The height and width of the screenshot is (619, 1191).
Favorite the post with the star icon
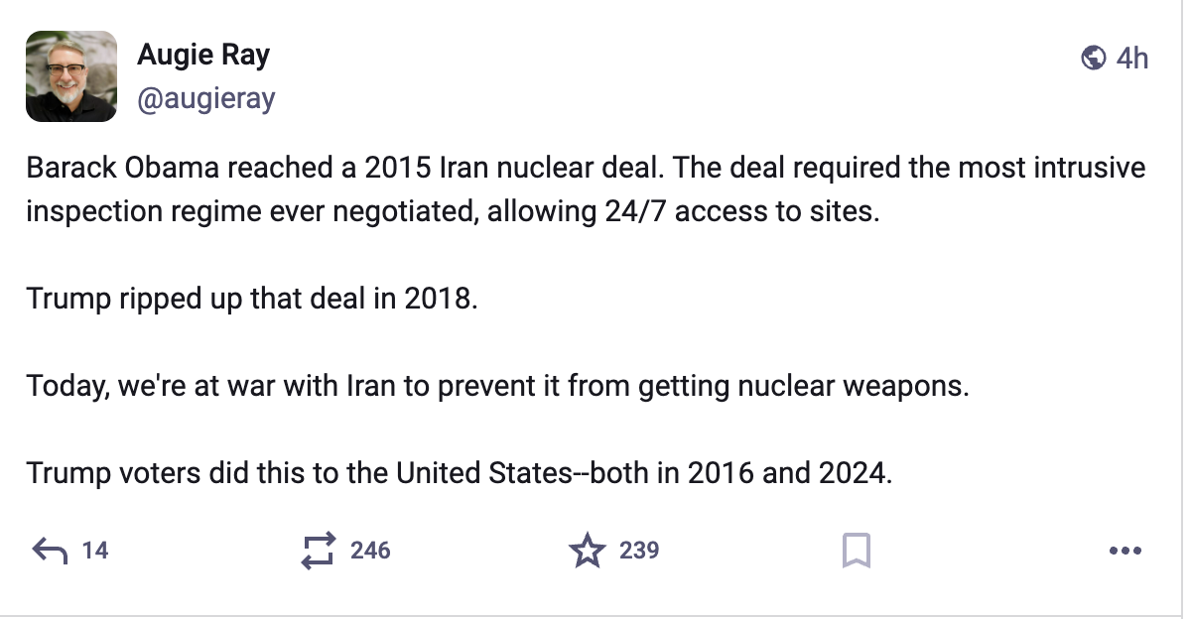pyautogui.click(x=587, y=551)
